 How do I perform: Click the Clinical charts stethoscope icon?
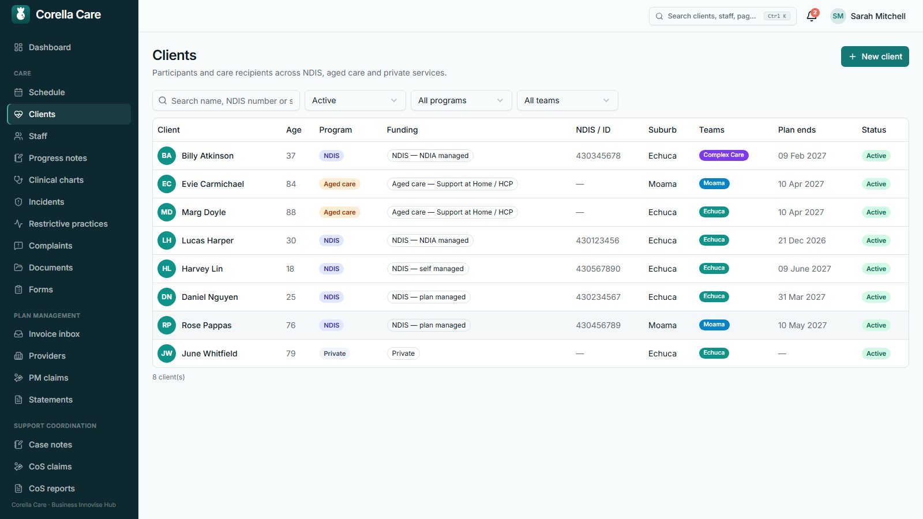(x=18, y=180)
